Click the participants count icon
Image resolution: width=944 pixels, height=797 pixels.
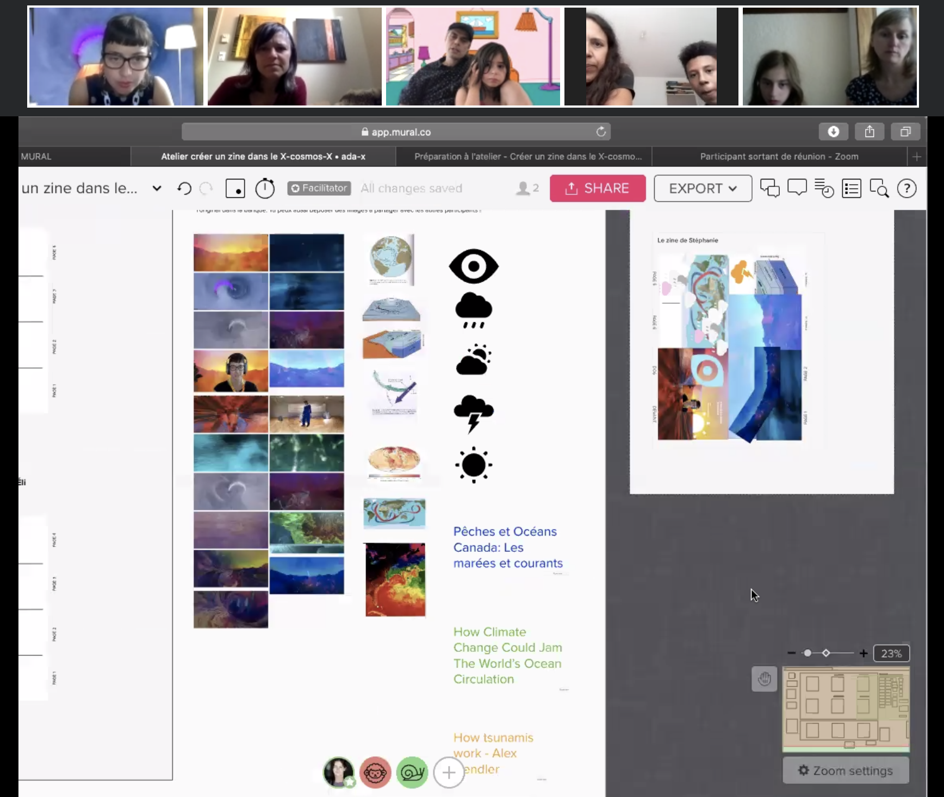(x=527, y=188)
